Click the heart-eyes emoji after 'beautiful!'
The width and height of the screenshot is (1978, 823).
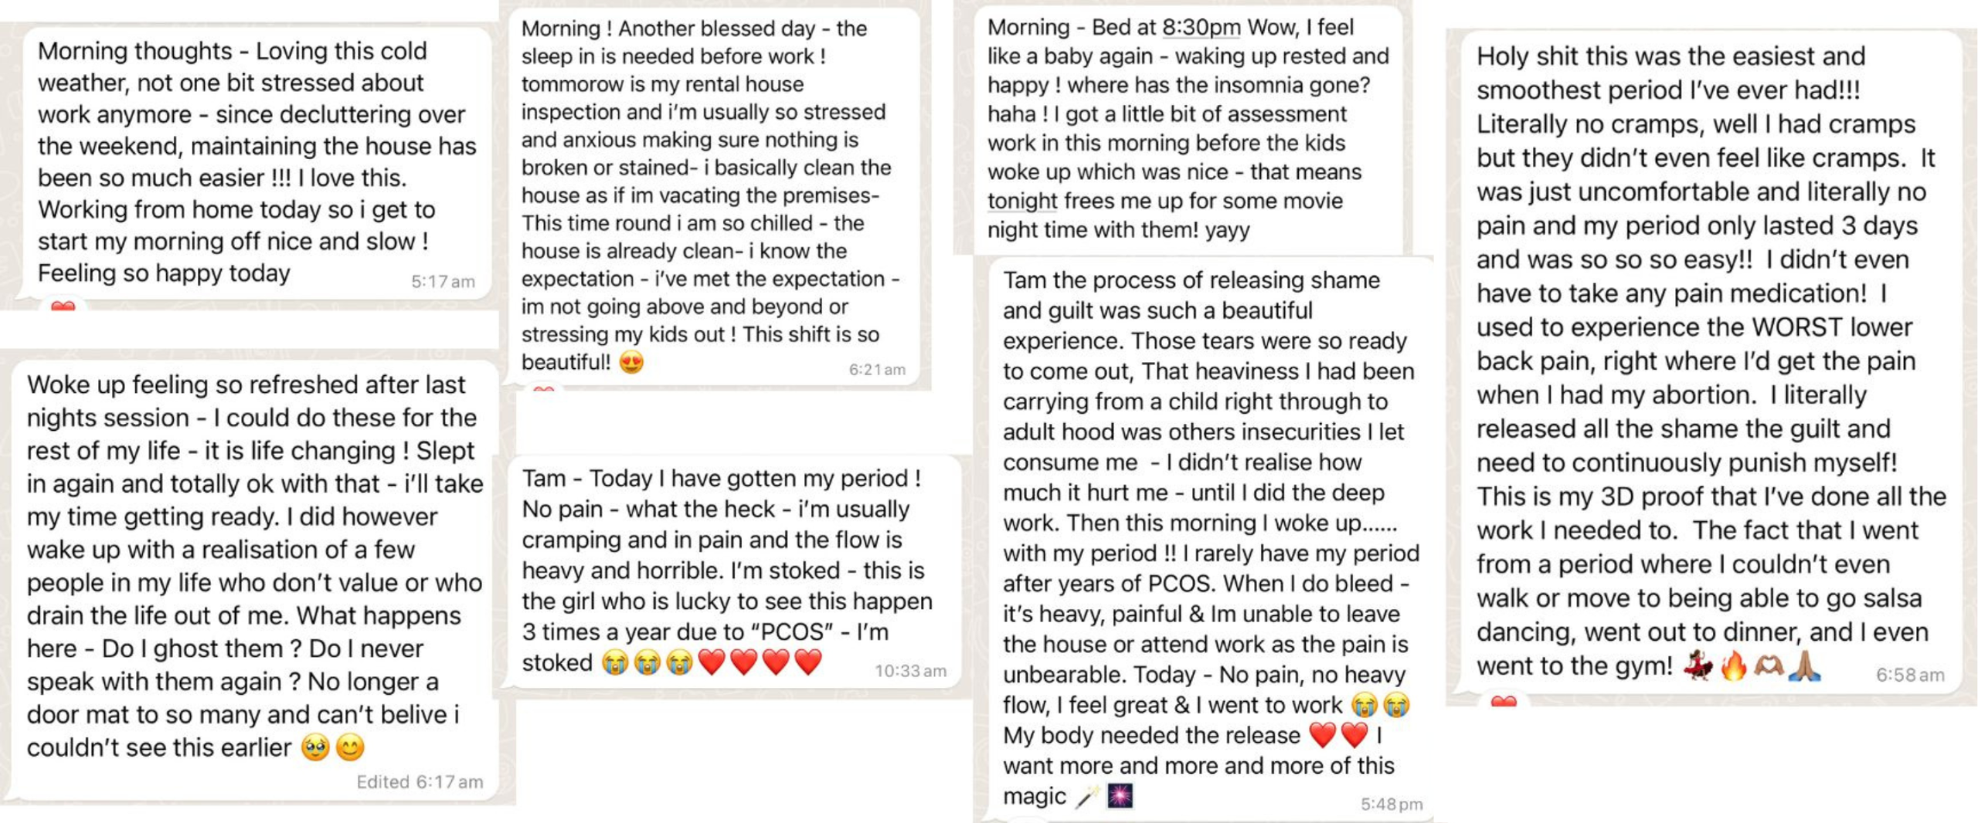631,362
